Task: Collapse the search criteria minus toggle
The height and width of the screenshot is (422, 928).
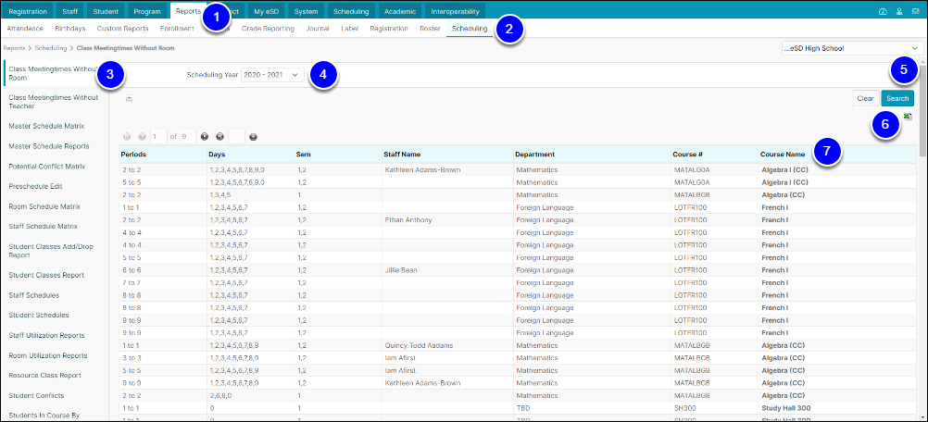Action: tap(129, 99)
